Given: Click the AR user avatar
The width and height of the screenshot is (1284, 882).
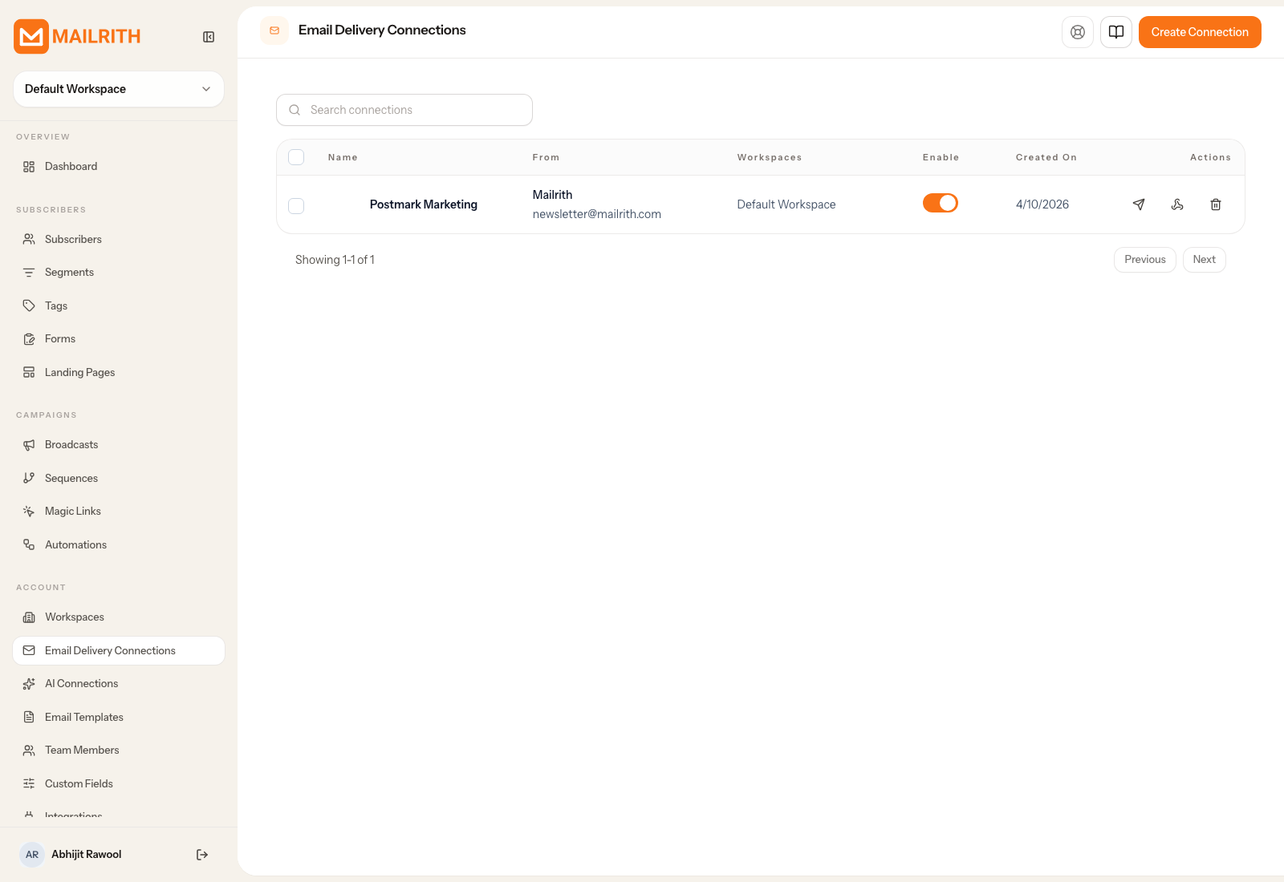Looking at the screenshot, I should [32, 855].
